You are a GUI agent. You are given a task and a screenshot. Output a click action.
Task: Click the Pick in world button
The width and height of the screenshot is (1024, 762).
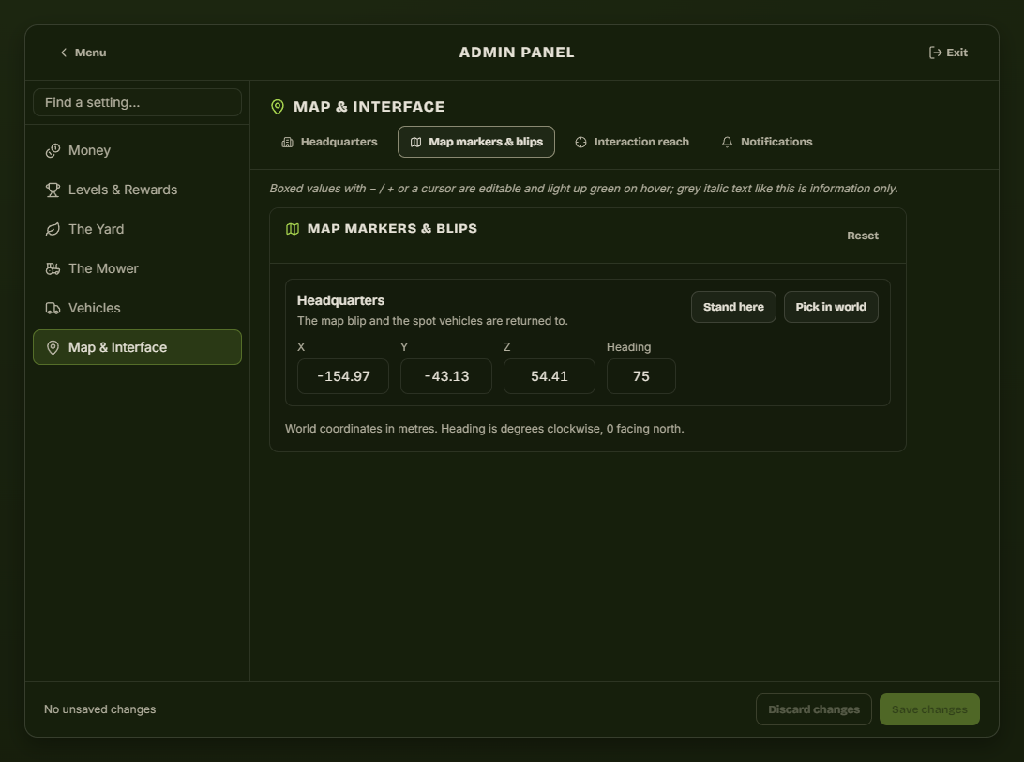click(x=831, y=307)
